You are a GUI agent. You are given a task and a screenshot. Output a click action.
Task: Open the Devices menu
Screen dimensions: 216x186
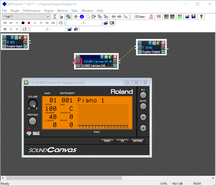click(62, 11)
